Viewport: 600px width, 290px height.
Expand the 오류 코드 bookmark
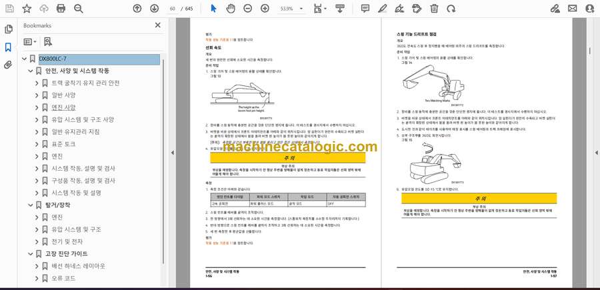tap(37, 278)
